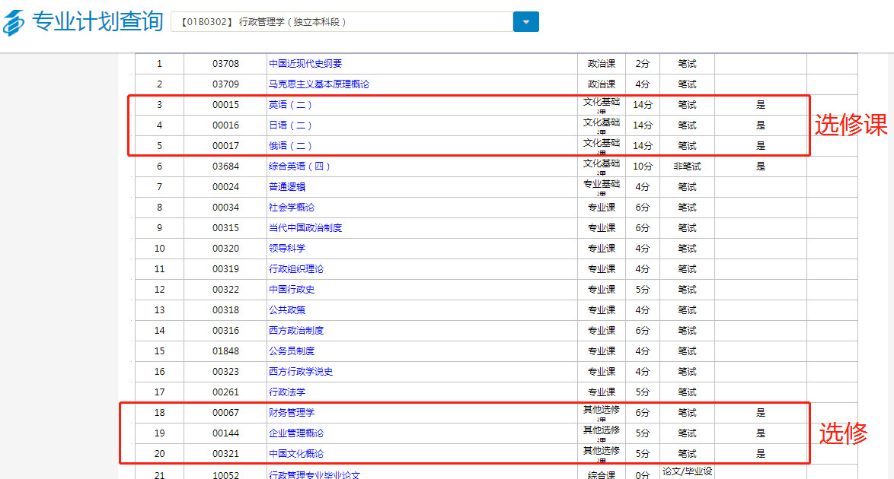Click the 专业基础课 cell for 普通逻辑

point(602,187)
